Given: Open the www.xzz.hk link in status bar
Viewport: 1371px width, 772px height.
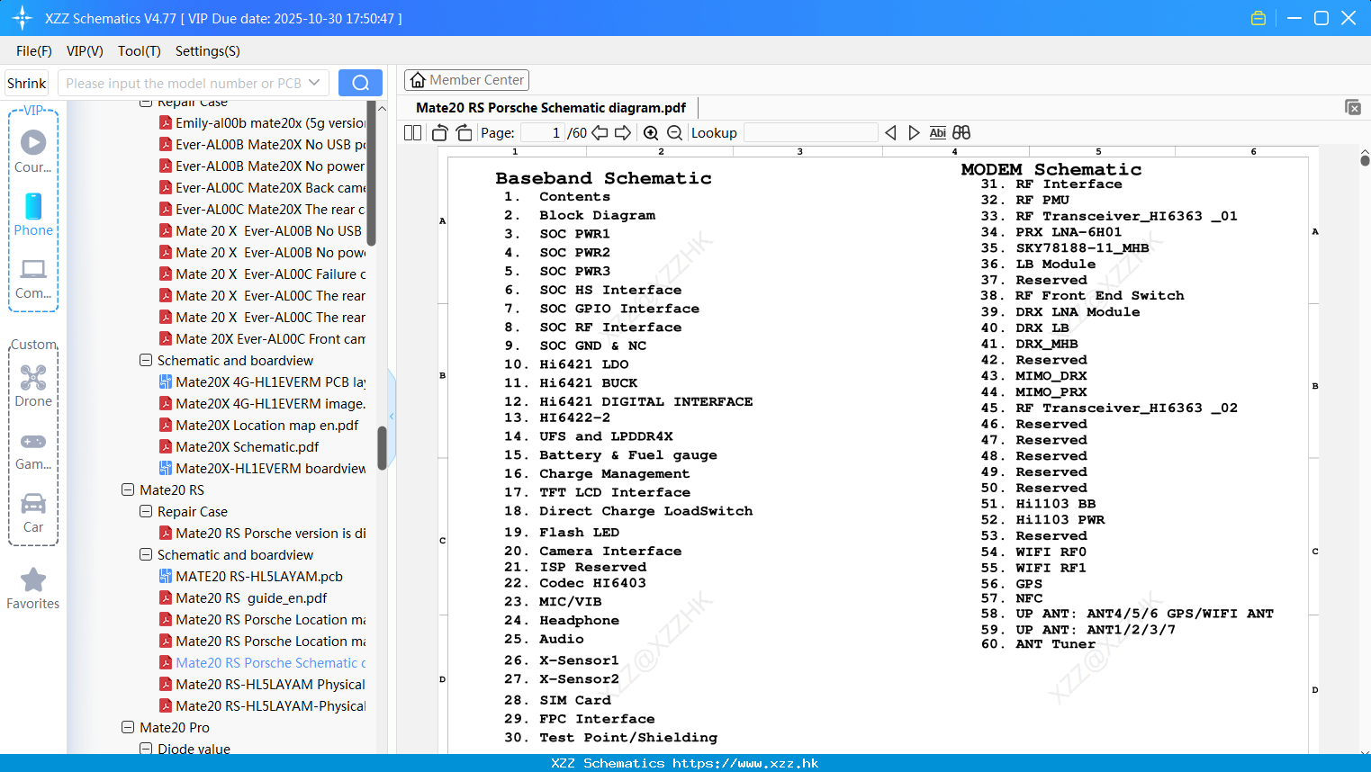Looking at the screenshot, I should 745,763.
